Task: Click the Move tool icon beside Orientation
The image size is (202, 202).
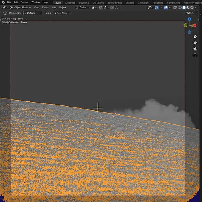Action: tap(5, 13)
